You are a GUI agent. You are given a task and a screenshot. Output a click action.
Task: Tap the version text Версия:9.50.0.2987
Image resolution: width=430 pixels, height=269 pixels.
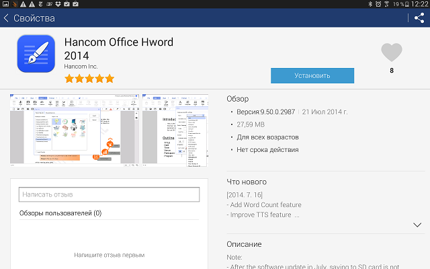pos(266,112)
